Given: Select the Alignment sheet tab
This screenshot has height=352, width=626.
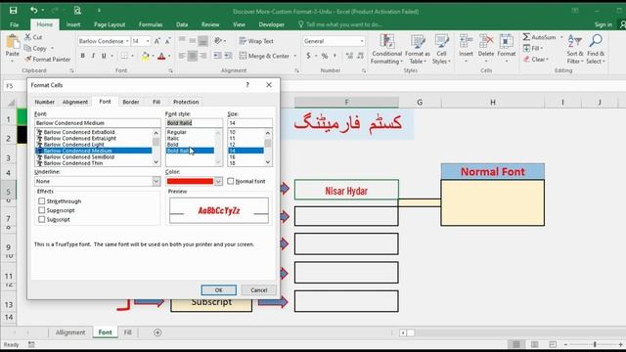Looking at the screenshot, I should click(70, 332).
